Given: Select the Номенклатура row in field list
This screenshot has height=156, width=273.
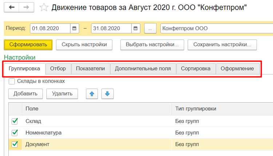Looking at the screenshot, I should click(x=141, y=133).
